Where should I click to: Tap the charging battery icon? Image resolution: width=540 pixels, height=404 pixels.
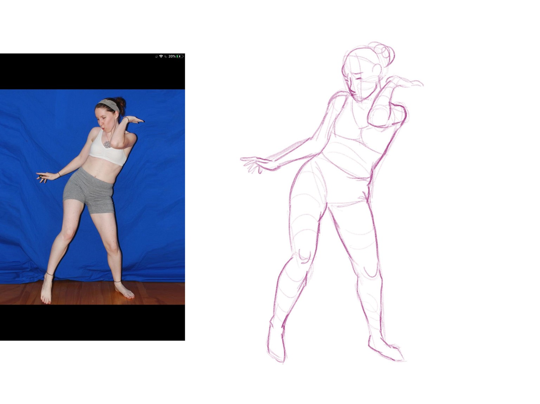pos(180,56)
